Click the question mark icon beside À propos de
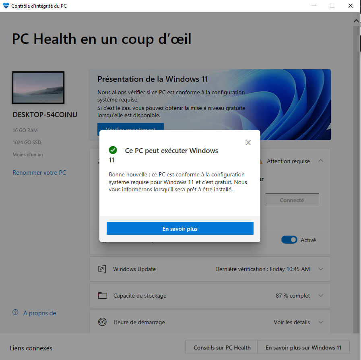361x360 pixels. [15, 312]
